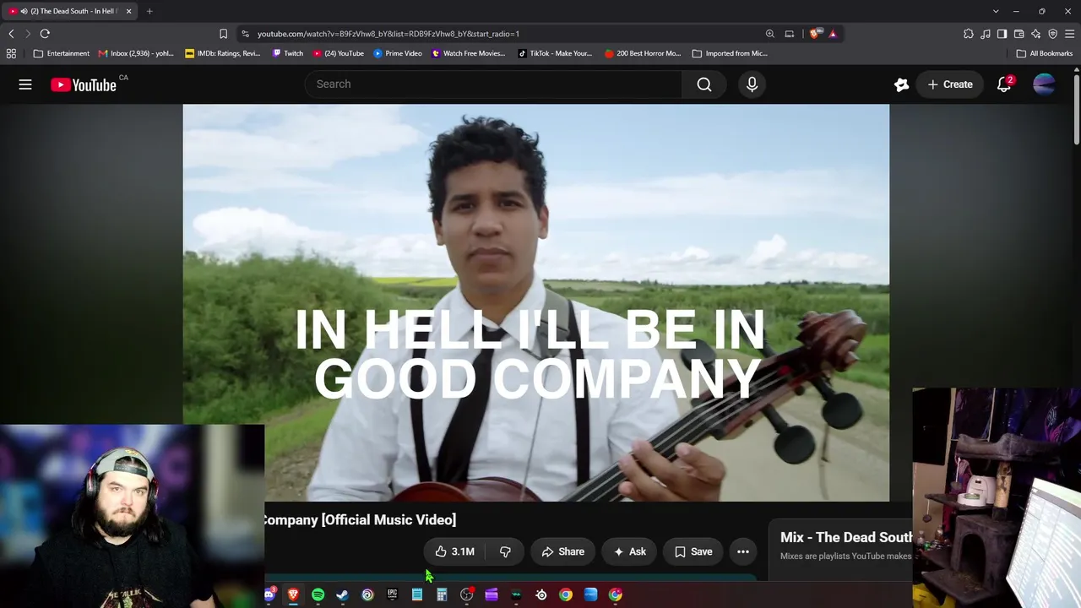Open the browser main menu
The image size is (1081, 608).
click(1070, 34)
